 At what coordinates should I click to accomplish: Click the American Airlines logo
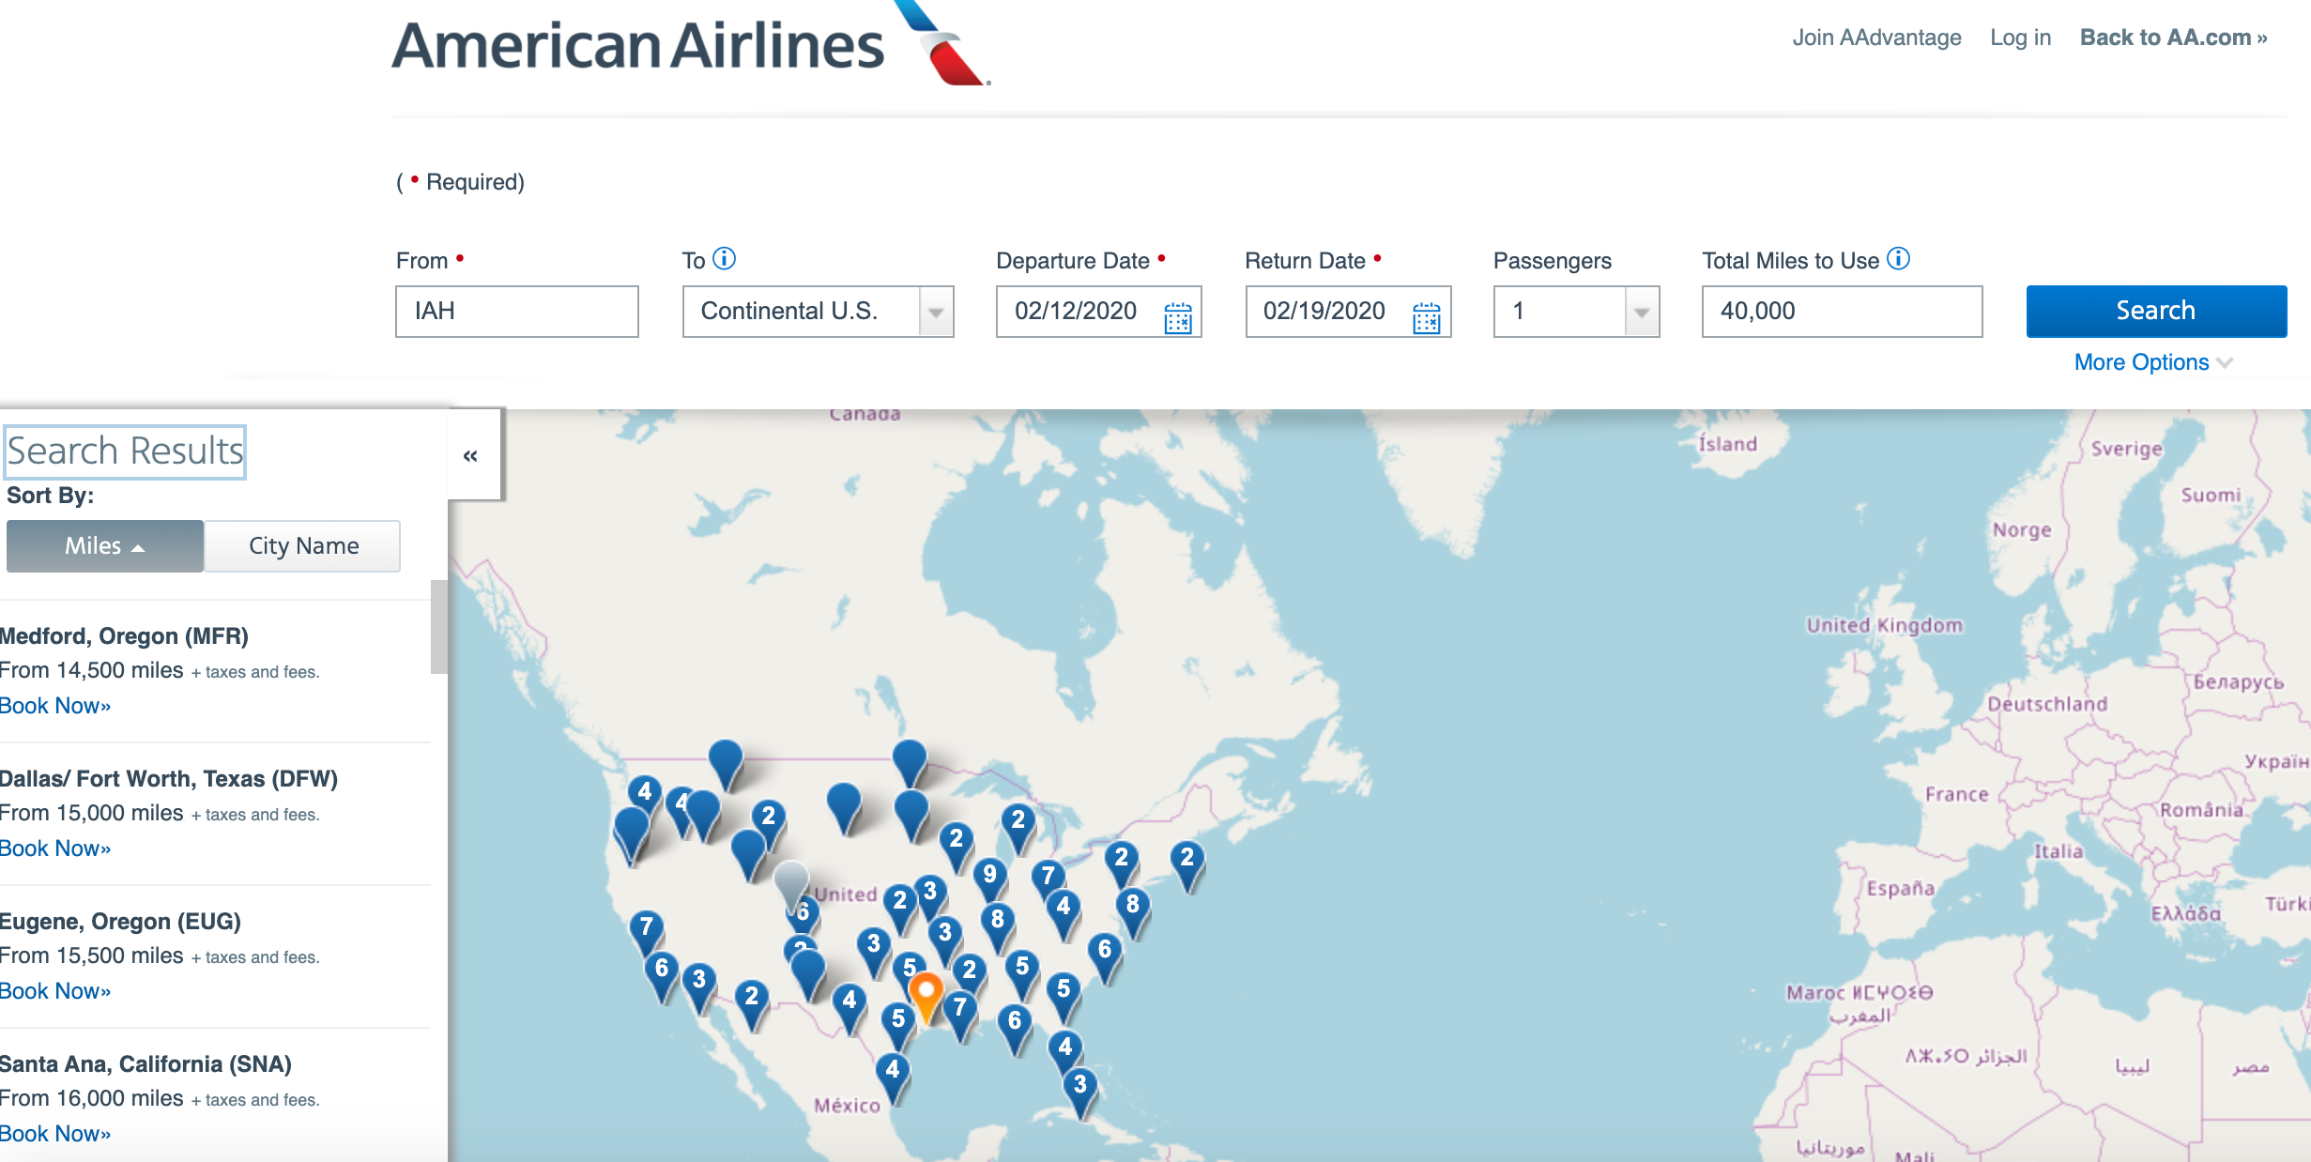click(x=690, y=44)
